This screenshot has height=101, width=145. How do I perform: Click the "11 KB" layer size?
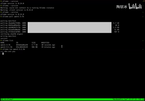(117, 30)
